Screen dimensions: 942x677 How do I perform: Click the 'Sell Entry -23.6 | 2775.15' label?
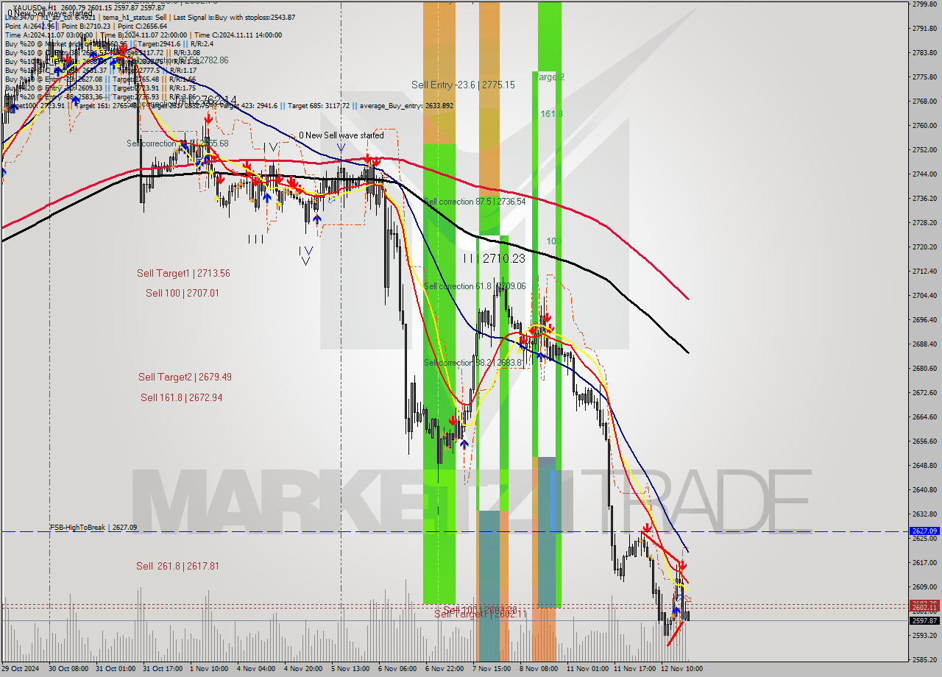click(x=463, y=85)
